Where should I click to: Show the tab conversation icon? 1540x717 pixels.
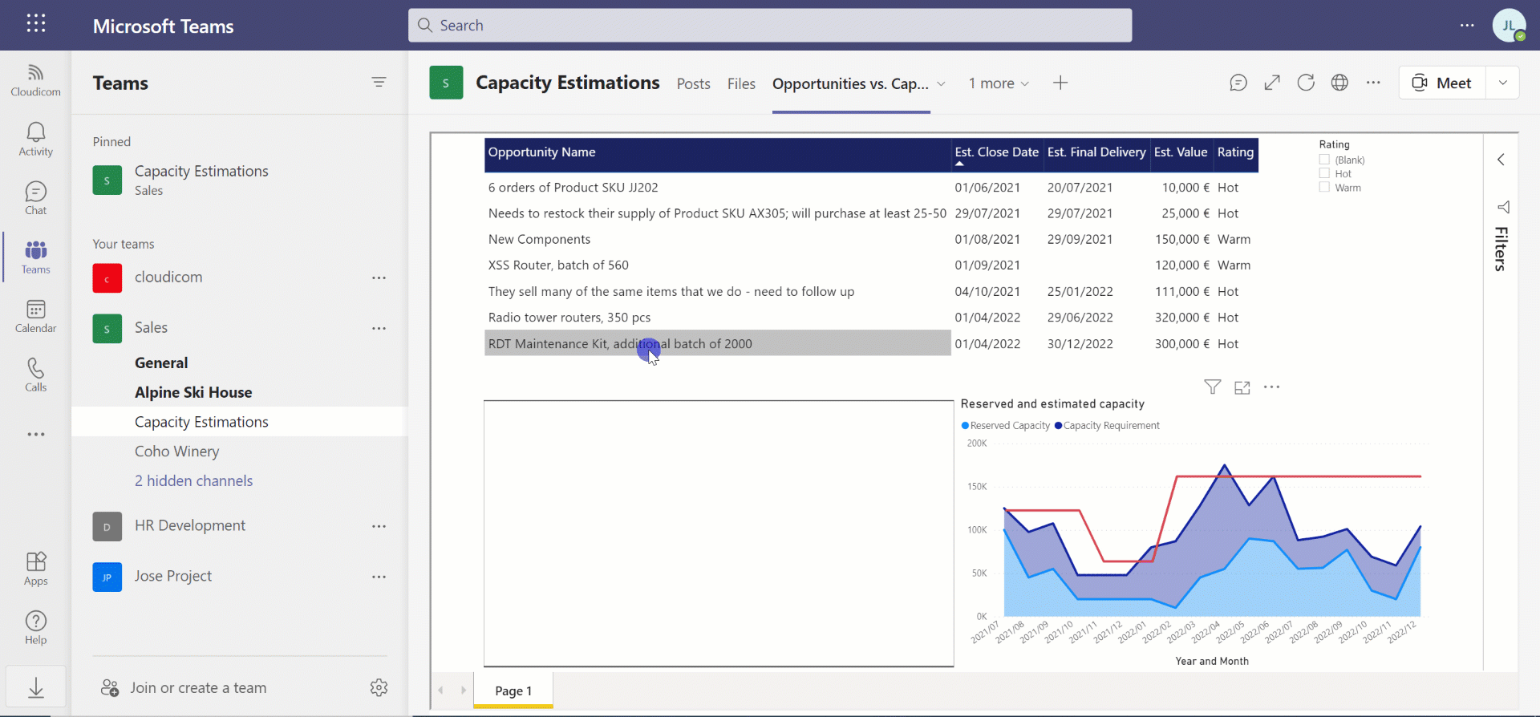(x=1238, y=83)
